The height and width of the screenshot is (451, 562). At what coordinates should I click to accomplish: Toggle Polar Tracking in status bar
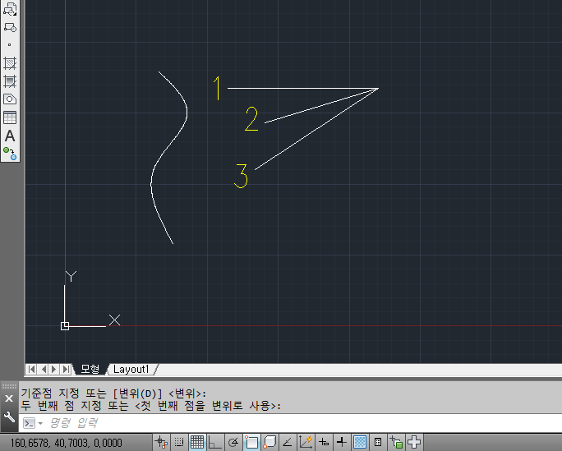point(233,443)
